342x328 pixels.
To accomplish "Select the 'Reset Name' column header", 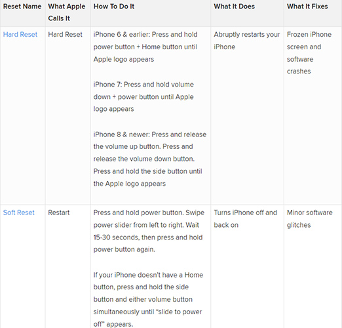I will pos(22,7).
